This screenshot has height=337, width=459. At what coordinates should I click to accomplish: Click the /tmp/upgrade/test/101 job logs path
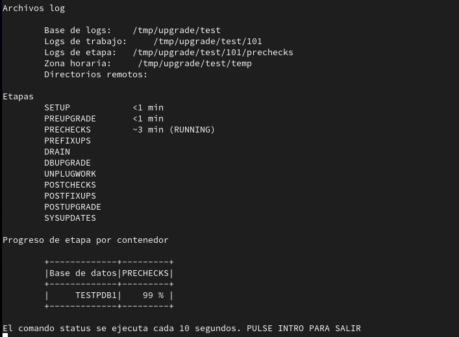coord(208,42)
